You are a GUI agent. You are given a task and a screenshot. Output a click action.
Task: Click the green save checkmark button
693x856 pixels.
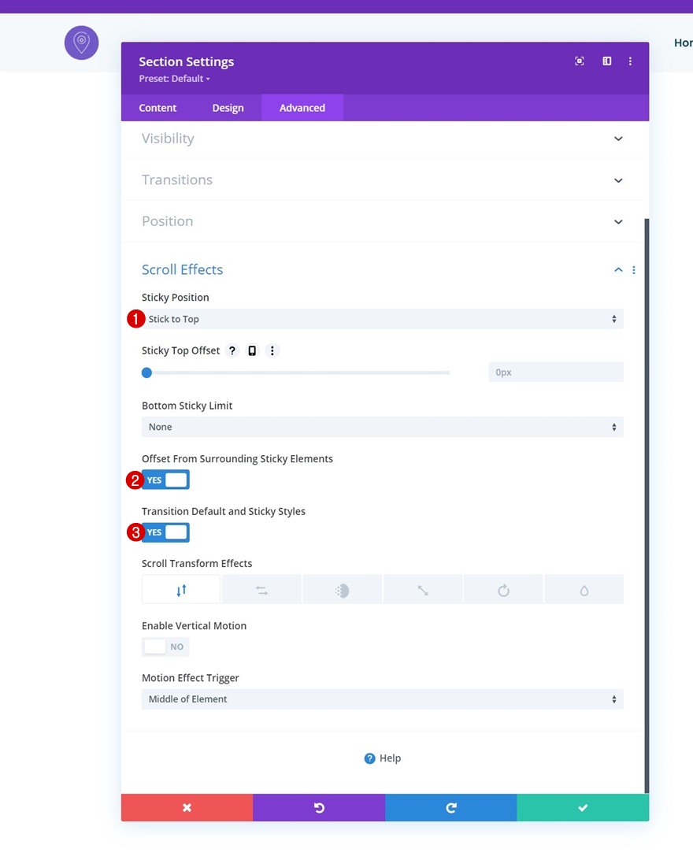[x=583, y=807]
